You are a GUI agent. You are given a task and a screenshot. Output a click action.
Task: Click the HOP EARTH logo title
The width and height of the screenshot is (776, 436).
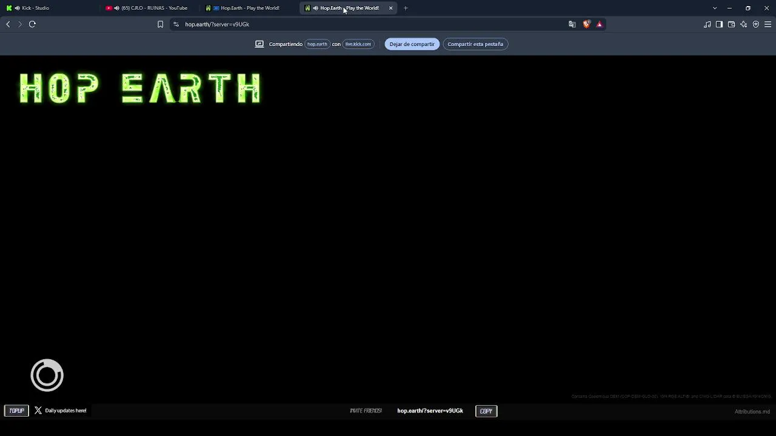tap(140, 89)
